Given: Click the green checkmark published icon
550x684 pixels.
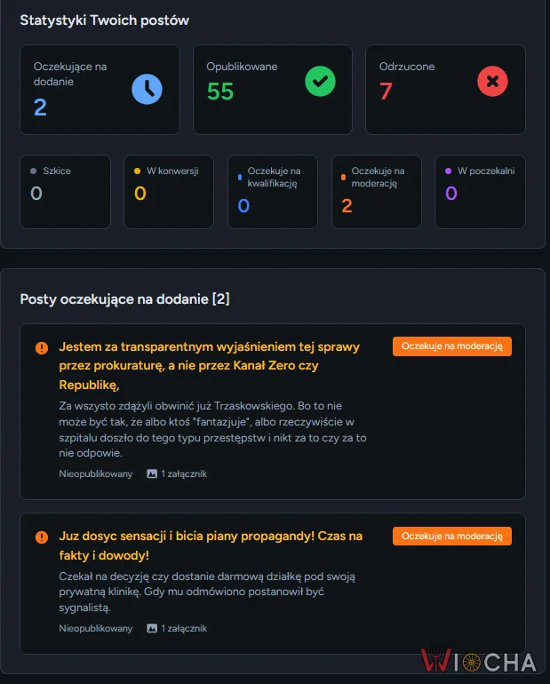Looking at the screenshot, I should [320, 81].
